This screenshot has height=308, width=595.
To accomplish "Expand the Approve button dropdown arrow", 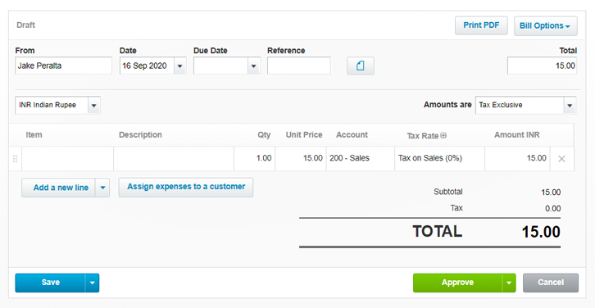I will [x=509, y=283].
